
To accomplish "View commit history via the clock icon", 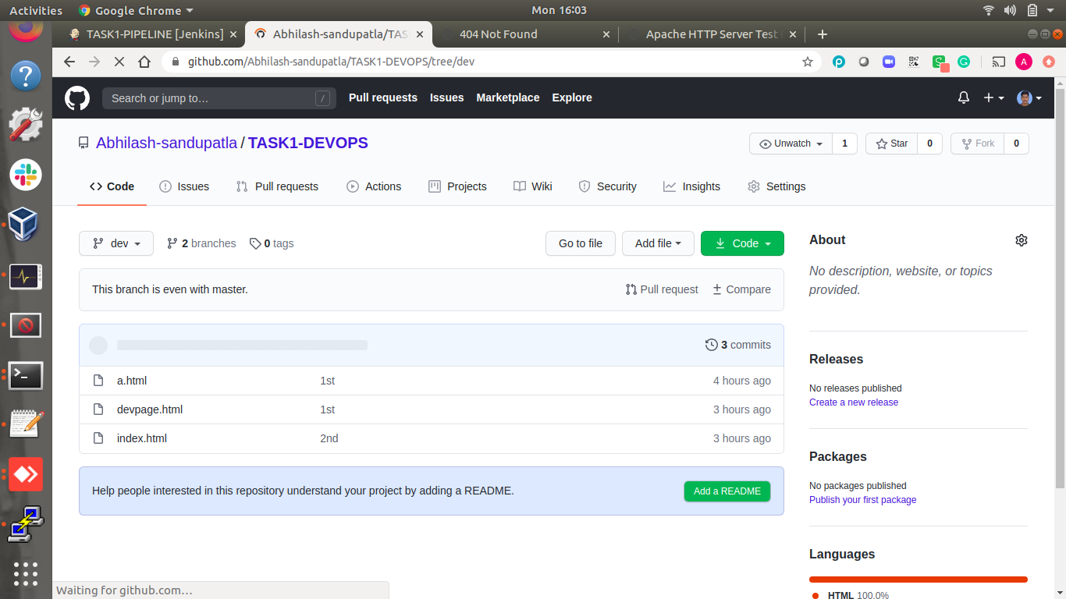I will (x=711, y=345).
